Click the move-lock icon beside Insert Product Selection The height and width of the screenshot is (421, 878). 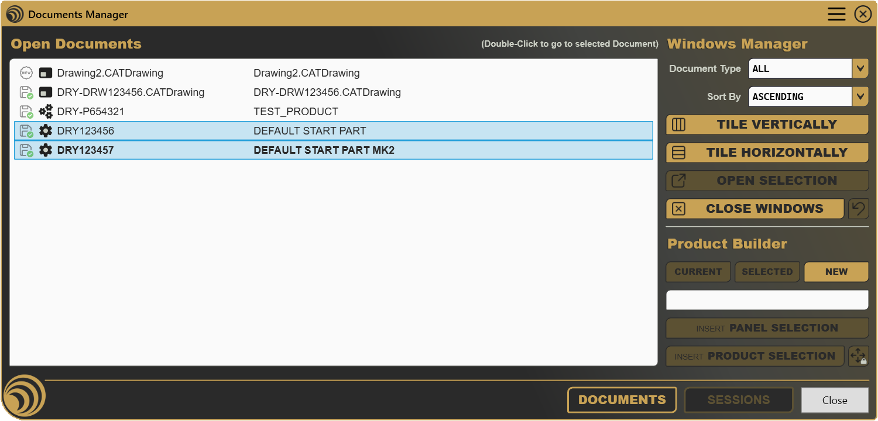coord(859,356)
